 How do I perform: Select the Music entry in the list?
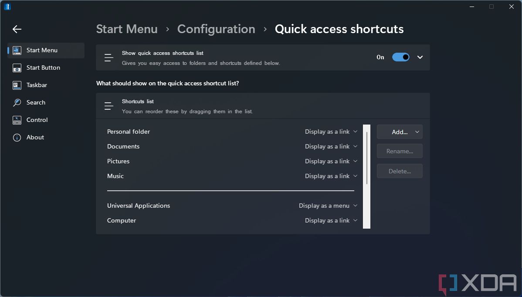pyautogui.click(x=115, y=176)
